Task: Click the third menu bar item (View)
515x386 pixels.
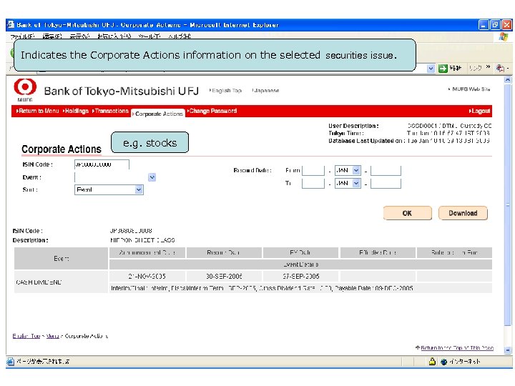Action: coord(79,36)
